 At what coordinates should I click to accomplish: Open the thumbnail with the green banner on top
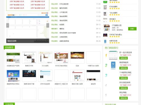point(13,58)
